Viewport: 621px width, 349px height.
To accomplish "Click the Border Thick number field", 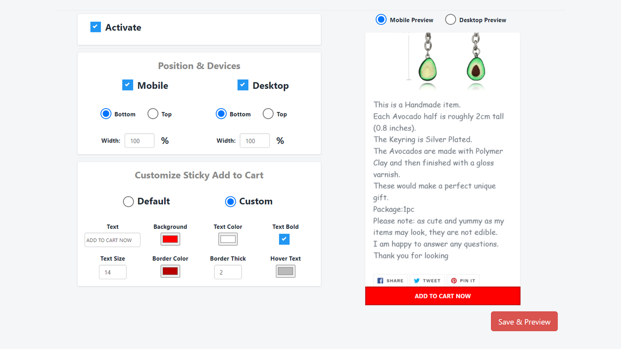I will (x=228, y=272).
